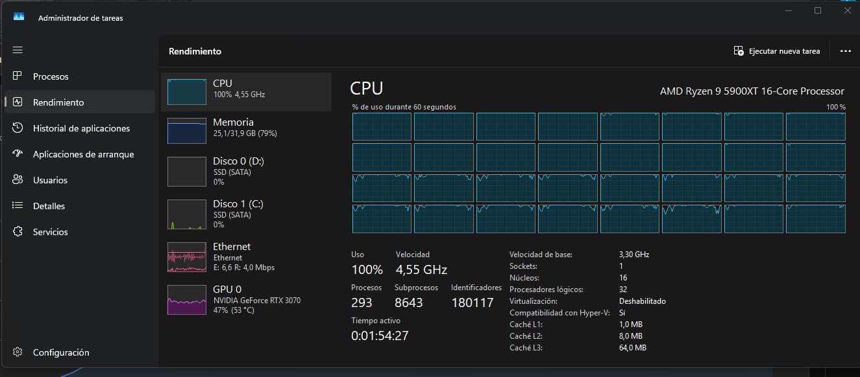Select the Memoria performance graph
Viewport: 860px width, 377px height.
coord(234,127)
